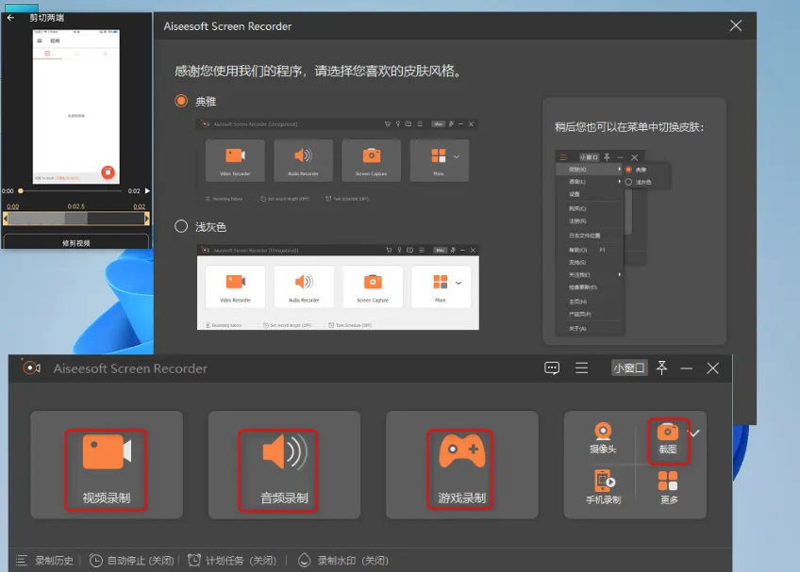This screenshot has height=572, width=800.
Task: Close the skin selection dialog
Action: 735,25
